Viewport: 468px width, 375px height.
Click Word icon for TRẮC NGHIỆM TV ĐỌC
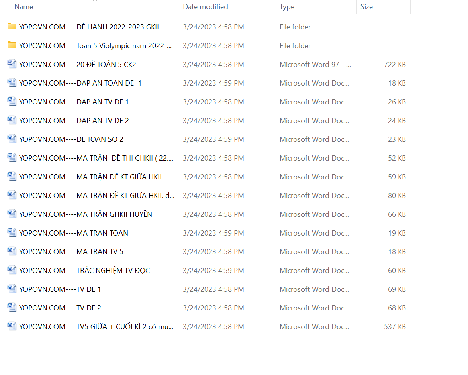(x=12, y=270)
